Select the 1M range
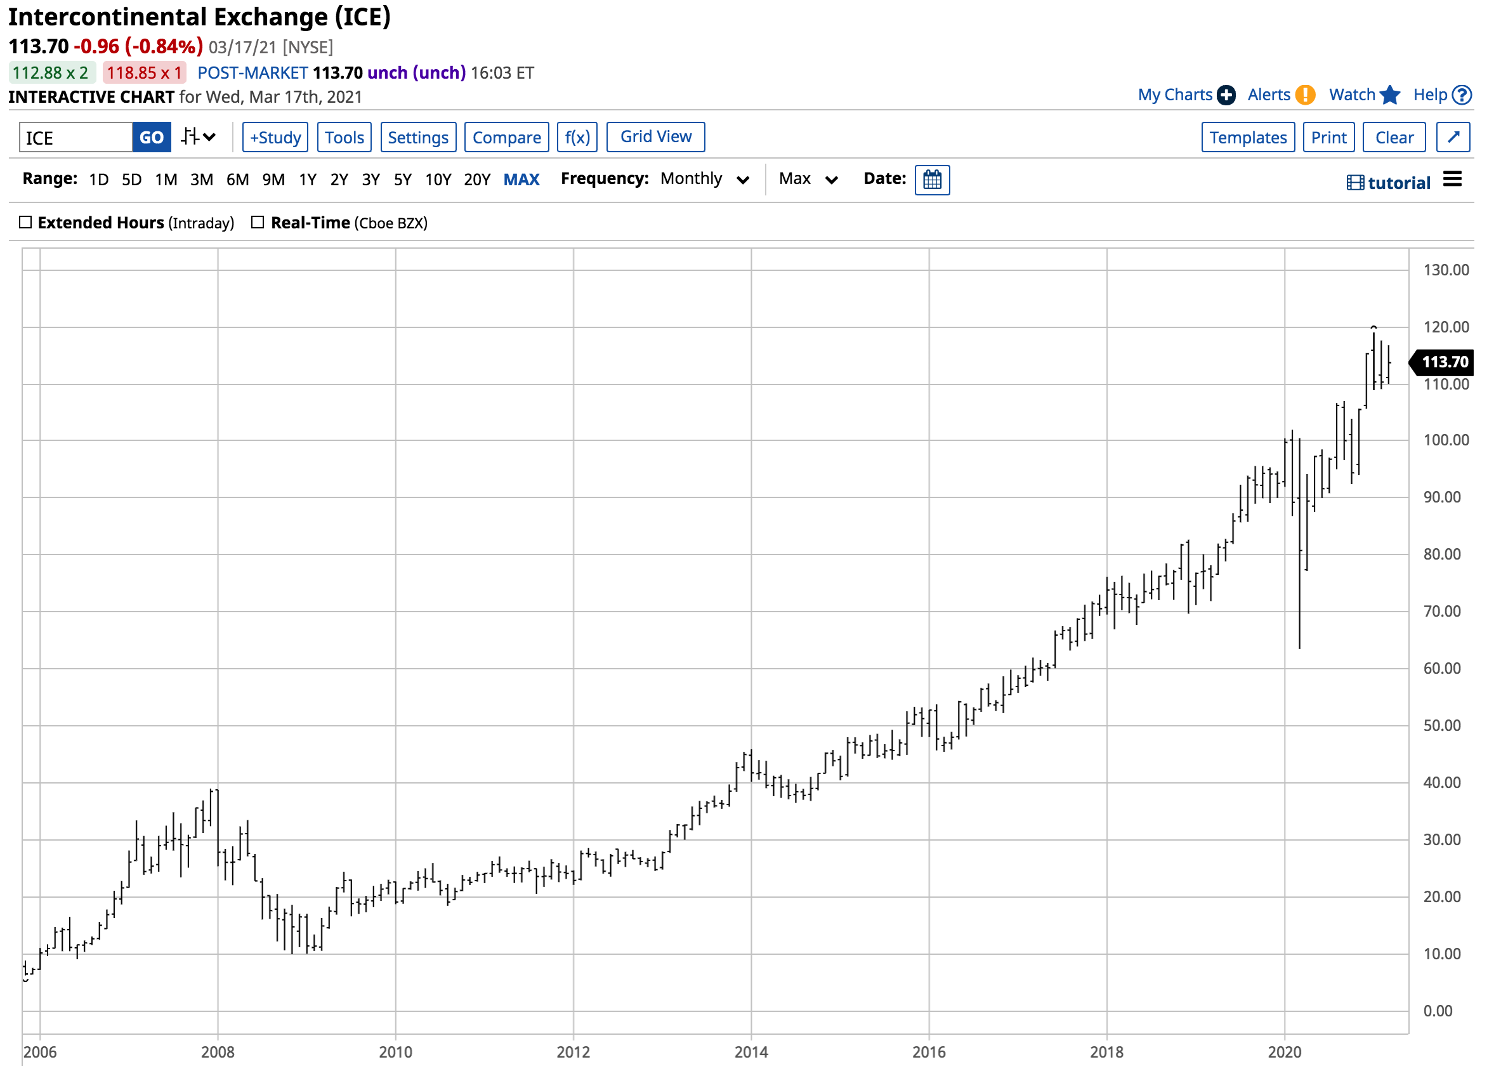 click(166, 180)
